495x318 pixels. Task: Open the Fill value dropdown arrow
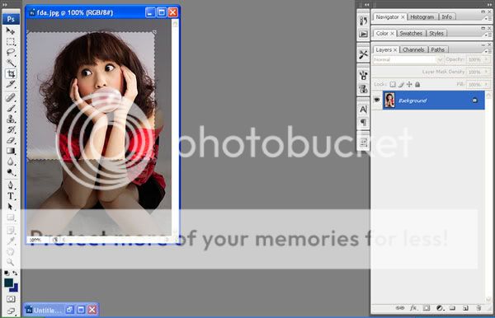click(x=487, y=85)
